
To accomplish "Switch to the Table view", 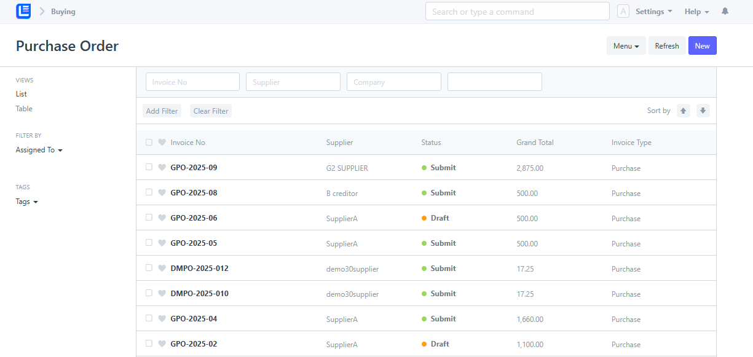I will click(x=24, y=109).
